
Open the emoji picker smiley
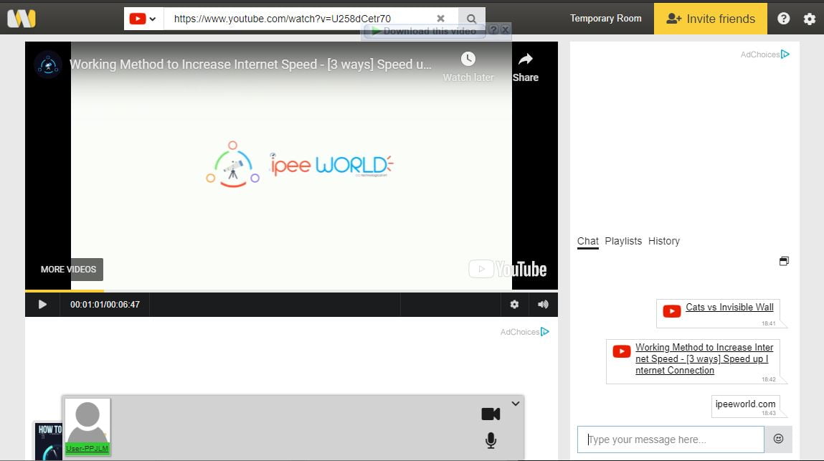778,439
